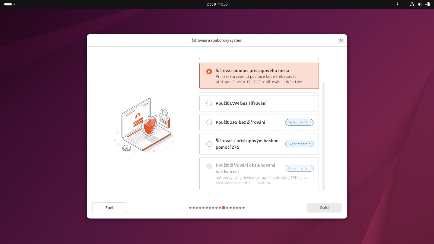Pick 'Šifrovat s přístupovým heslem pomocí ZFS'
434x244 pixels.
click(259, 144)
